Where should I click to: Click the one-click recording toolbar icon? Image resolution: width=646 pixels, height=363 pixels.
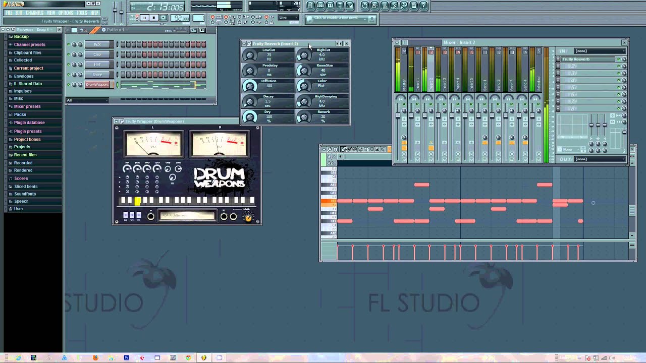tap(404, 6)
